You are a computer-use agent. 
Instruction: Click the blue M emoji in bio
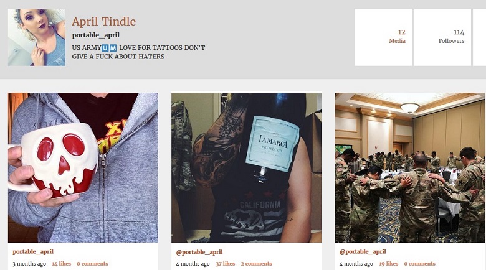113,48
